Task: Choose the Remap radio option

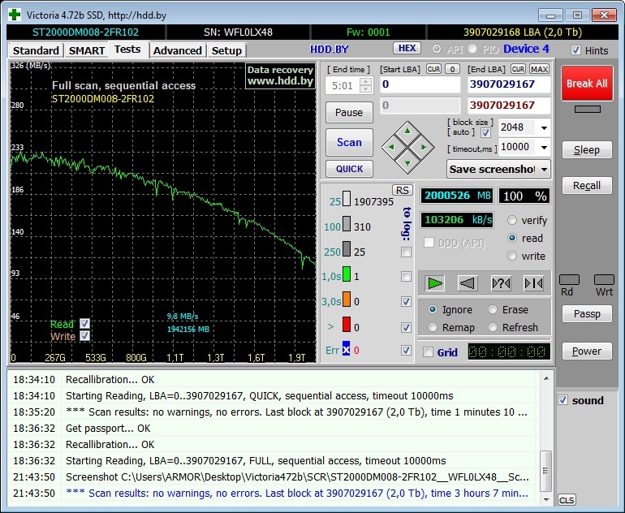Action: (433, 327)
